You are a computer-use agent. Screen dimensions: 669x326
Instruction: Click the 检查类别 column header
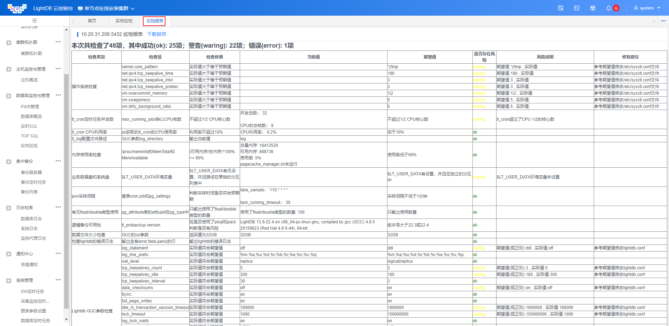97,57
